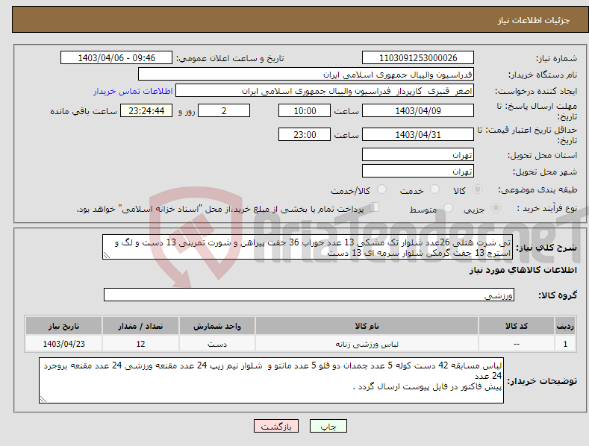This screenshot has height=446, width=589.
Task: Click the delivery province field تهران
Action: pyautogui.click(x=418, y=154)
